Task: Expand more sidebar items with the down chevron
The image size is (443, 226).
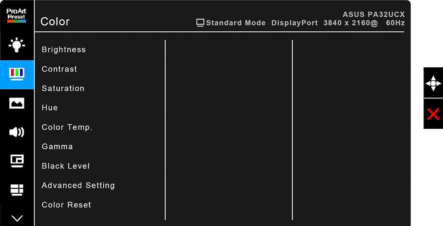Action: click(x=17, y=218)
